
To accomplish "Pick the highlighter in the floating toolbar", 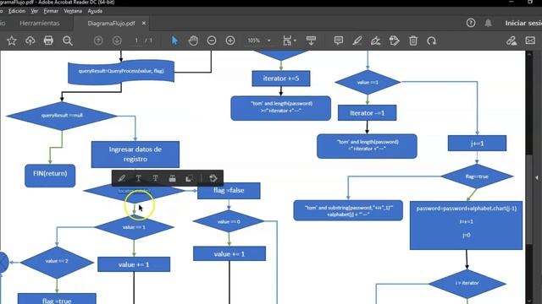I will click(x=122, y=178).
